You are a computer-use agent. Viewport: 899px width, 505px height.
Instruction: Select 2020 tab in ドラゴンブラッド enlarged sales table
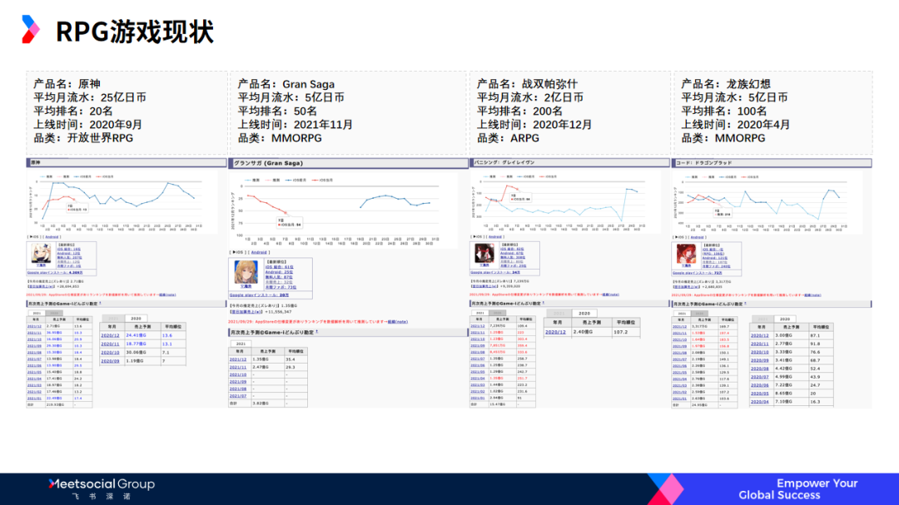(x=785, y=319)
